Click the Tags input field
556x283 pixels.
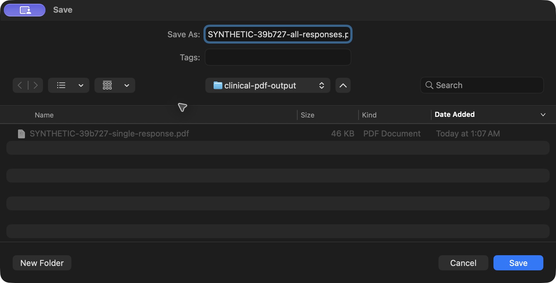[278, 57]
